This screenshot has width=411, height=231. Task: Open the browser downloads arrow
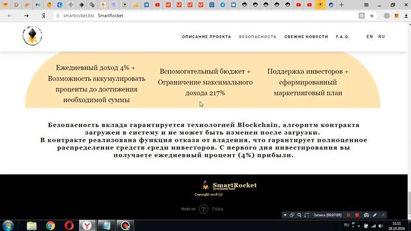tap(406, 15)
